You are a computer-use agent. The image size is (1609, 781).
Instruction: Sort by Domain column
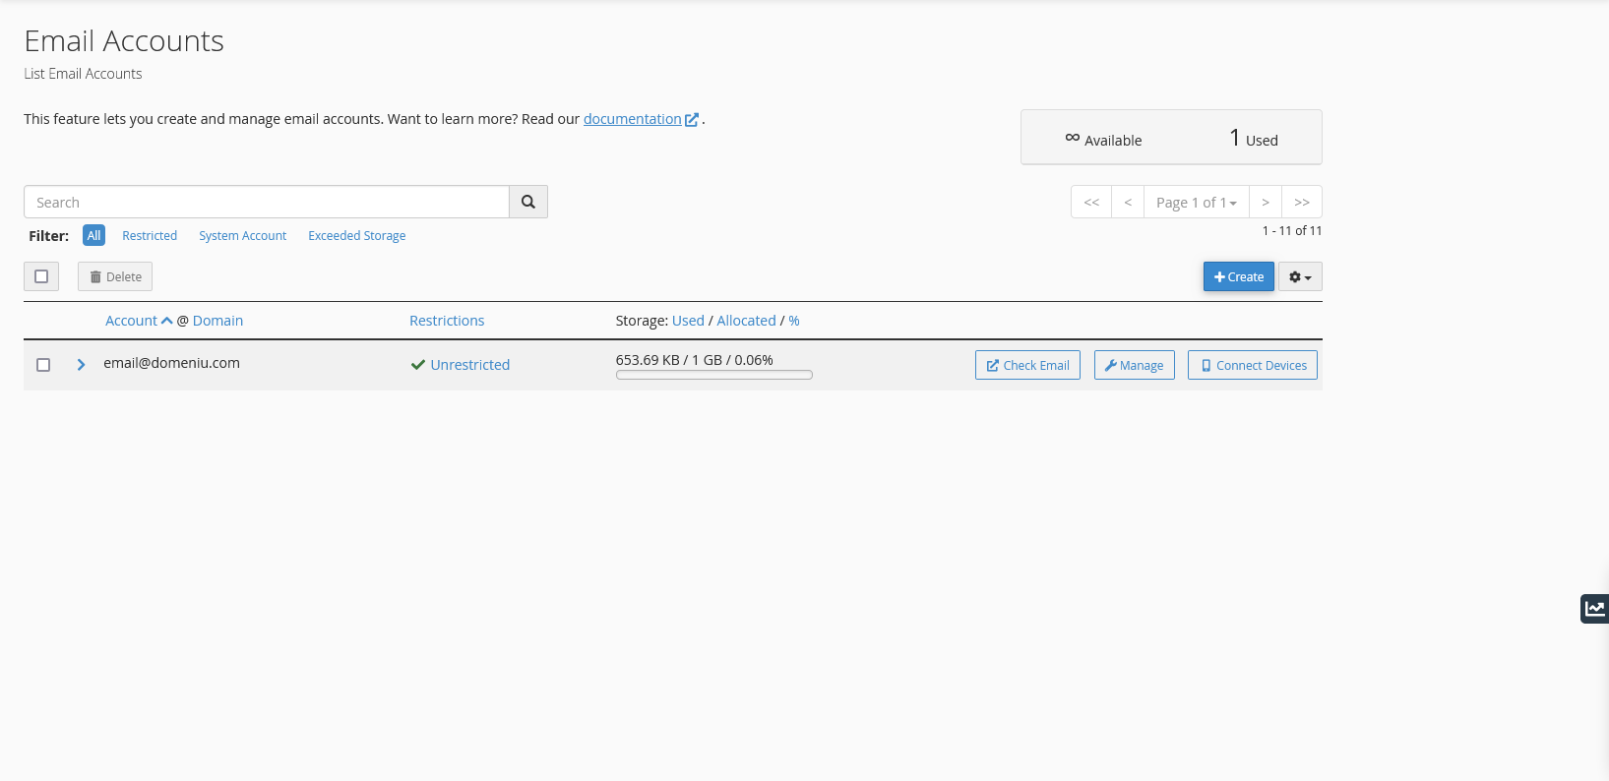[x=217, y=321]
